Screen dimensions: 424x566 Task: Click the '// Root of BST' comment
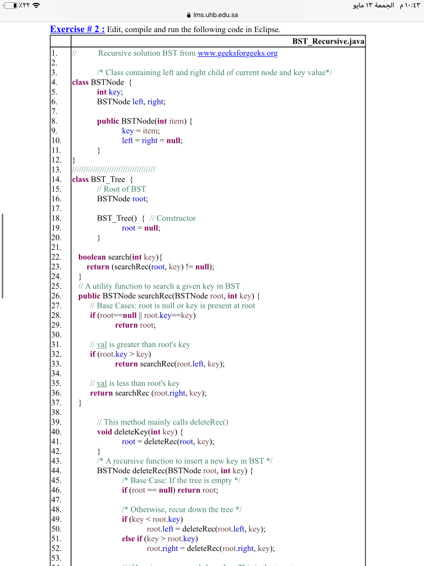(x=121, y=189)
